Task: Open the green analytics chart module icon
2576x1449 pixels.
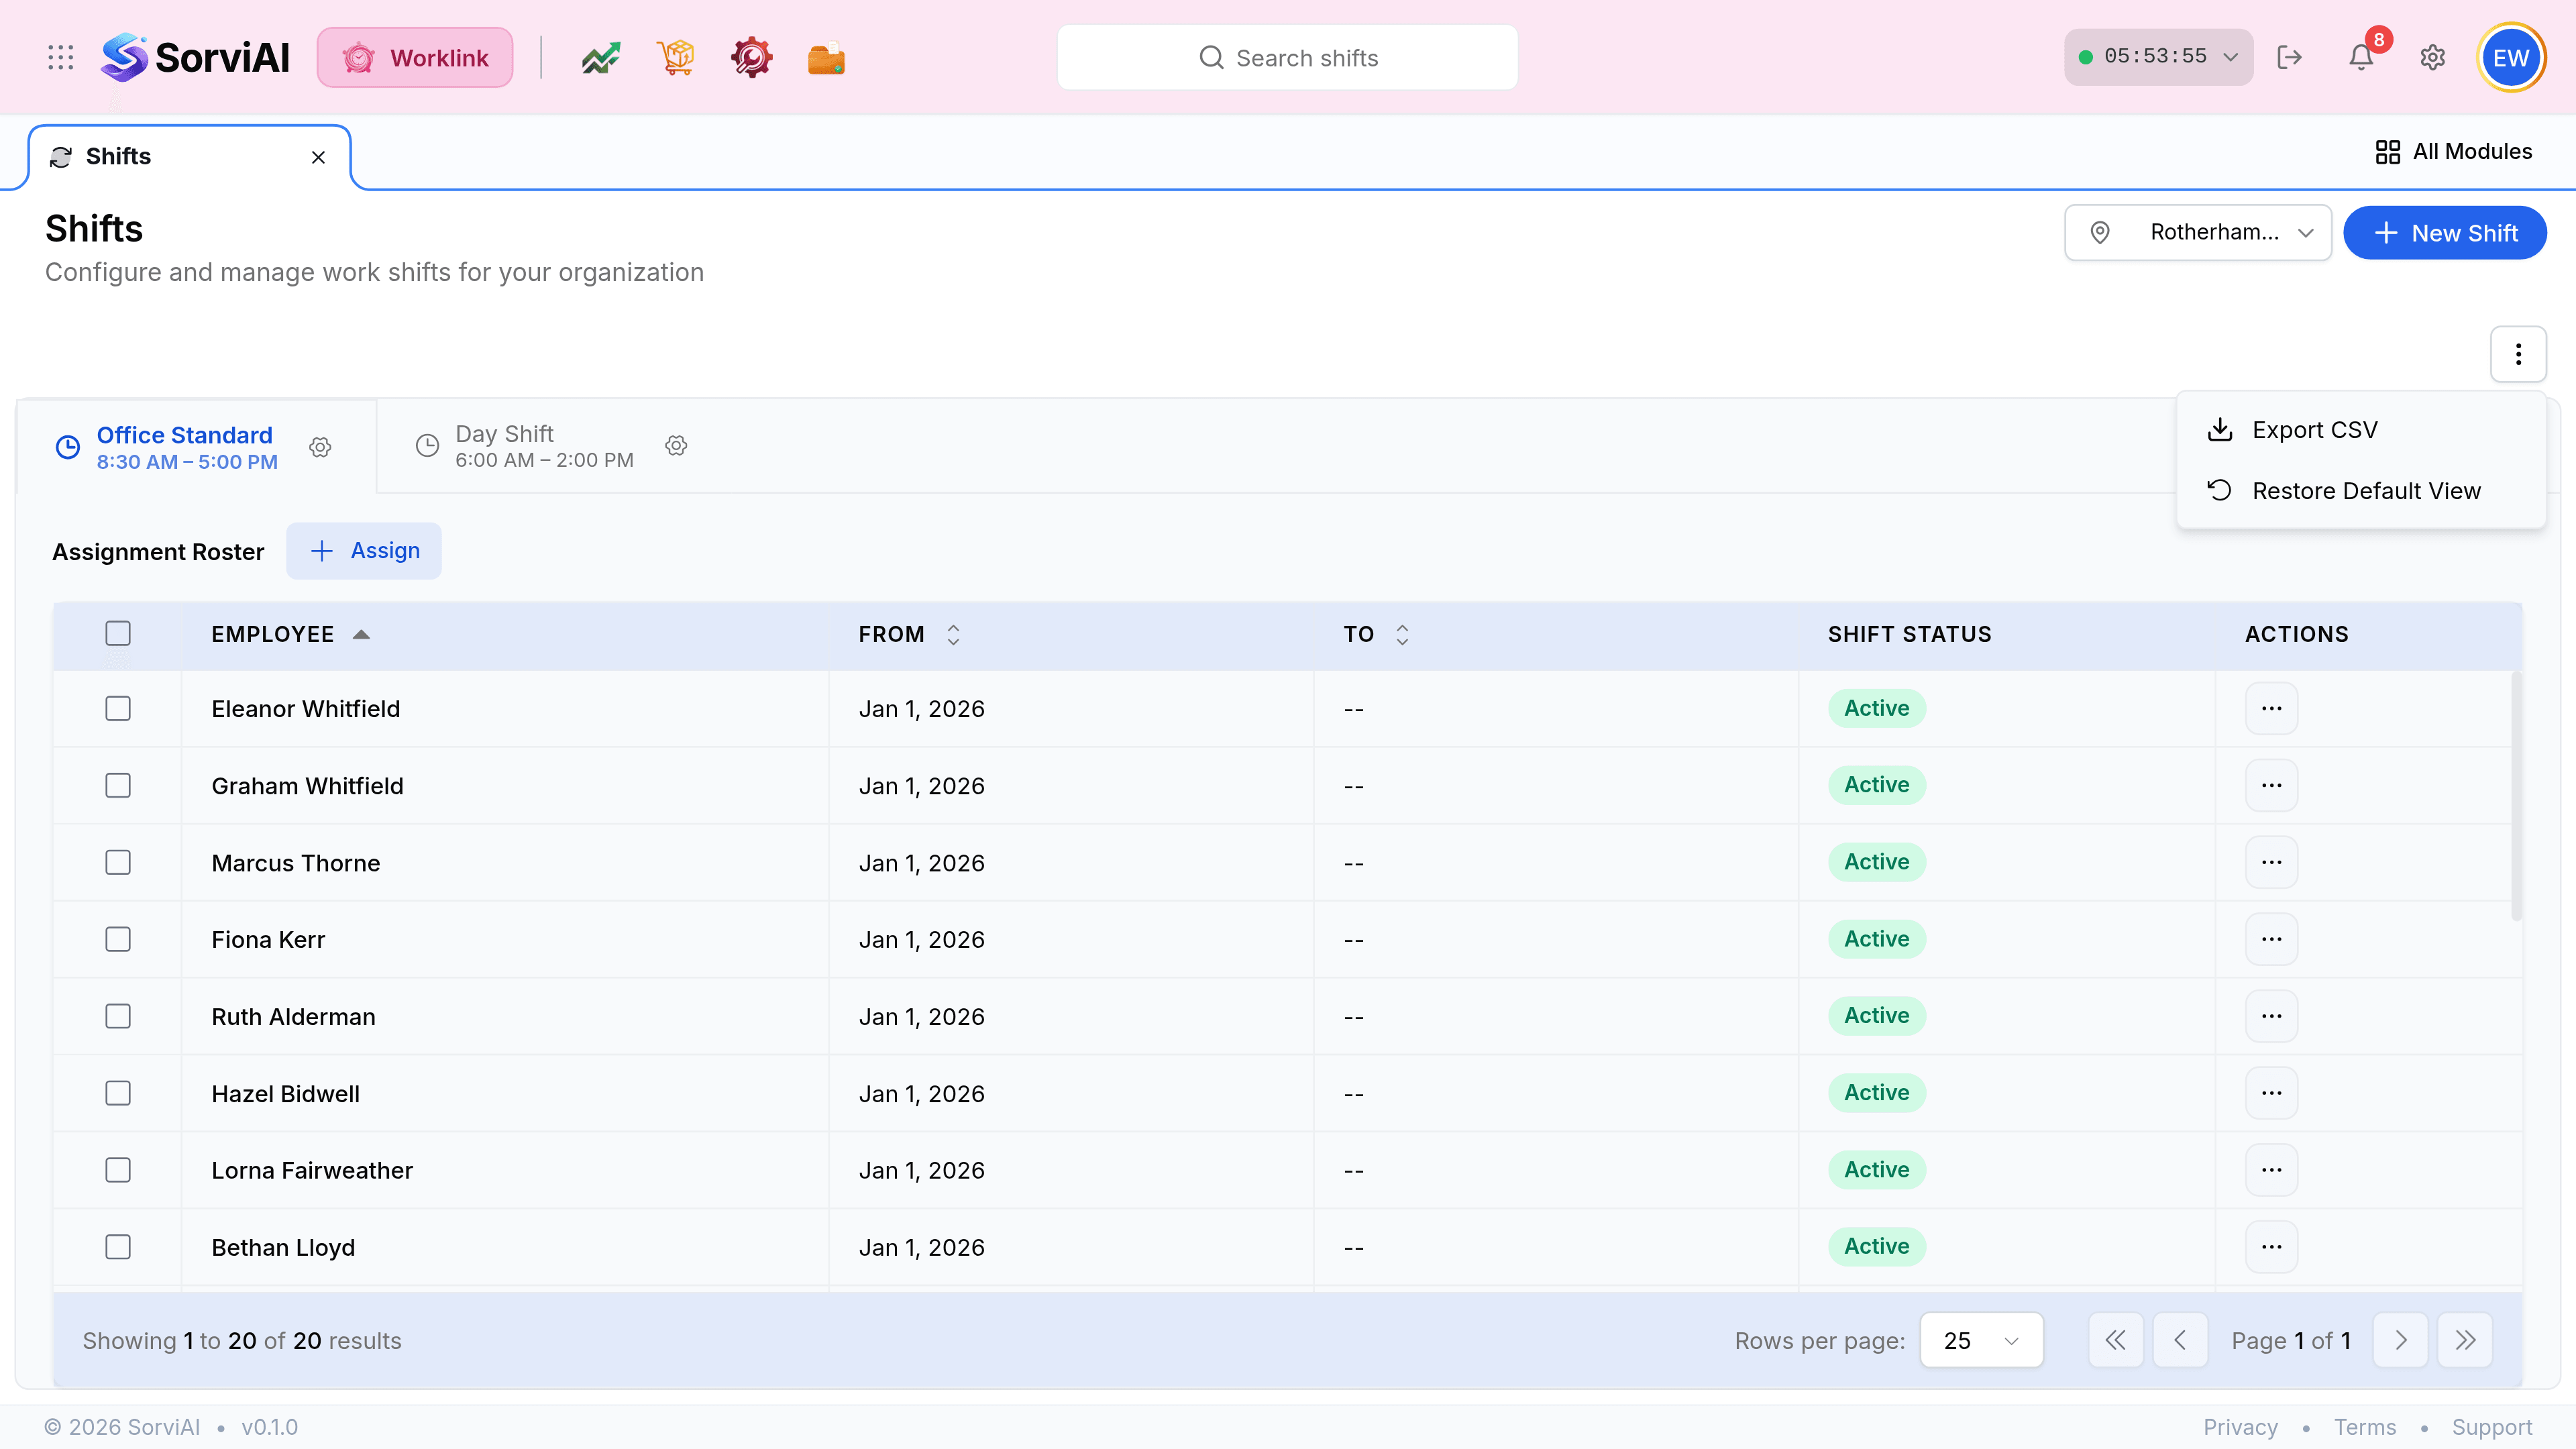Action: (601, 58)
